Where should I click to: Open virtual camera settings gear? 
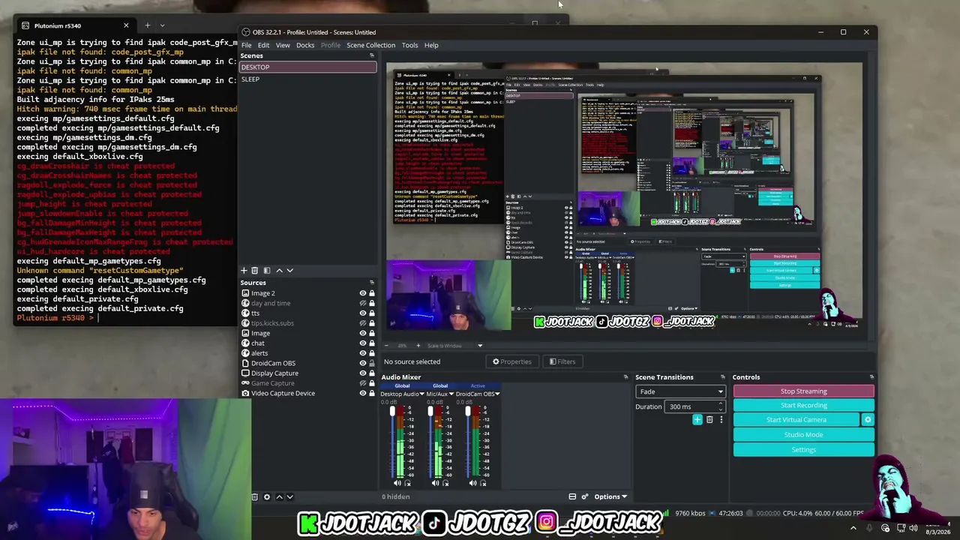(x=868, y=420)
